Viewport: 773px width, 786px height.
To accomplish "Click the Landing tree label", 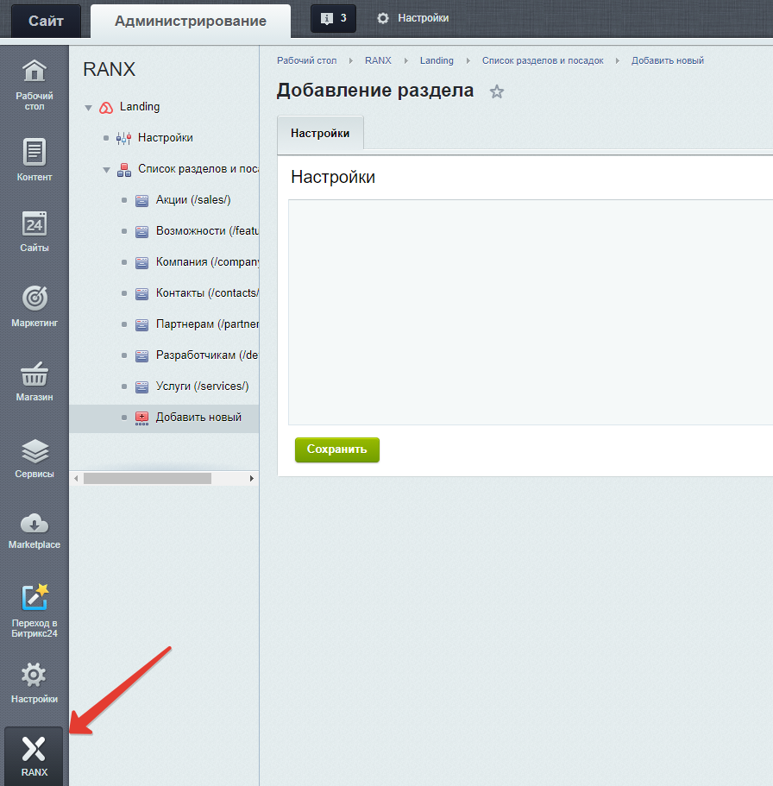I will click(140, 107).
